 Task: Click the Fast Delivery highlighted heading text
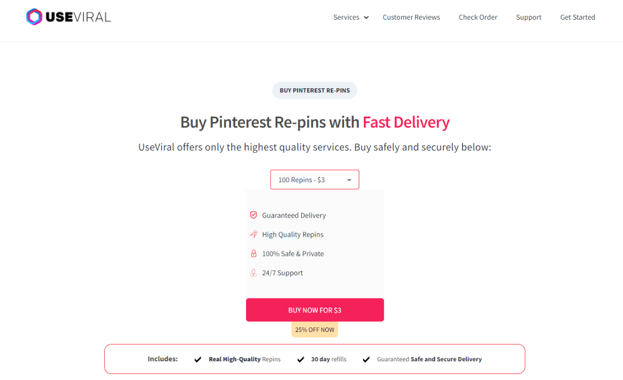coord(405,122)
